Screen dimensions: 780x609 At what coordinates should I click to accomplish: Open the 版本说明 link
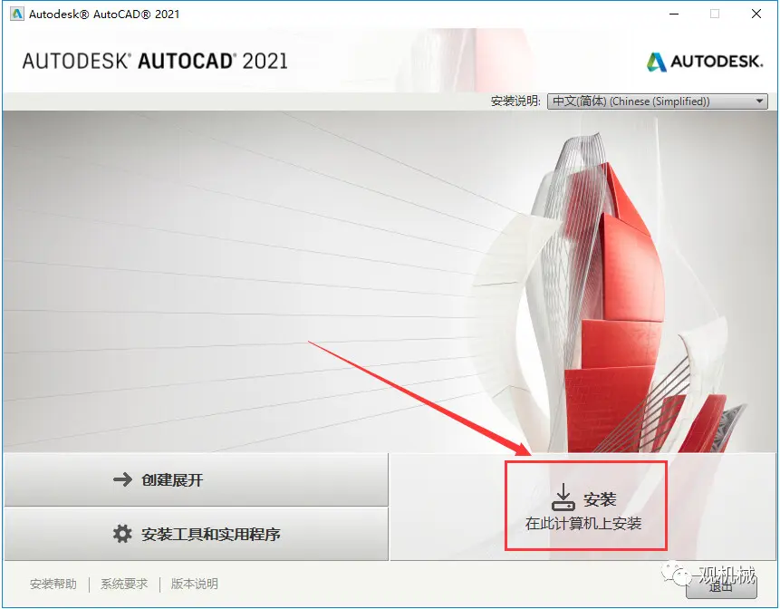pyautogui.click(x=195, y=584)
